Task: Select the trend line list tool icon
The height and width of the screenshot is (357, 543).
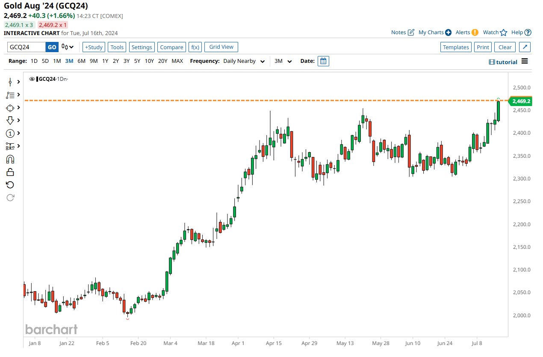Action: tap(10, 95)
